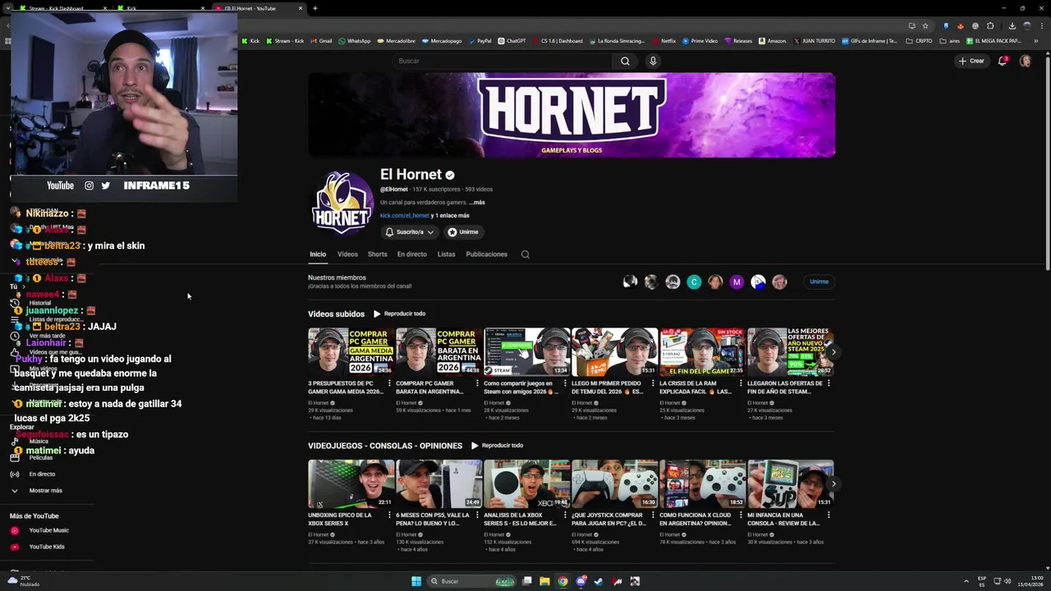1051x591 pixels.
Task: Open the Kick bookmark in bookmarks bar
Action: pyautogui.click(x=250, y=40)
